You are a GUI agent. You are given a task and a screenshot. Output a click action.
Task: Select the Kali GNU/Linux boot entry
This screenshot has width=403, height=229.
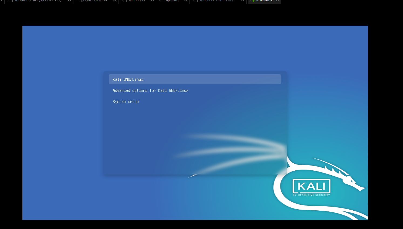point(195,79)
